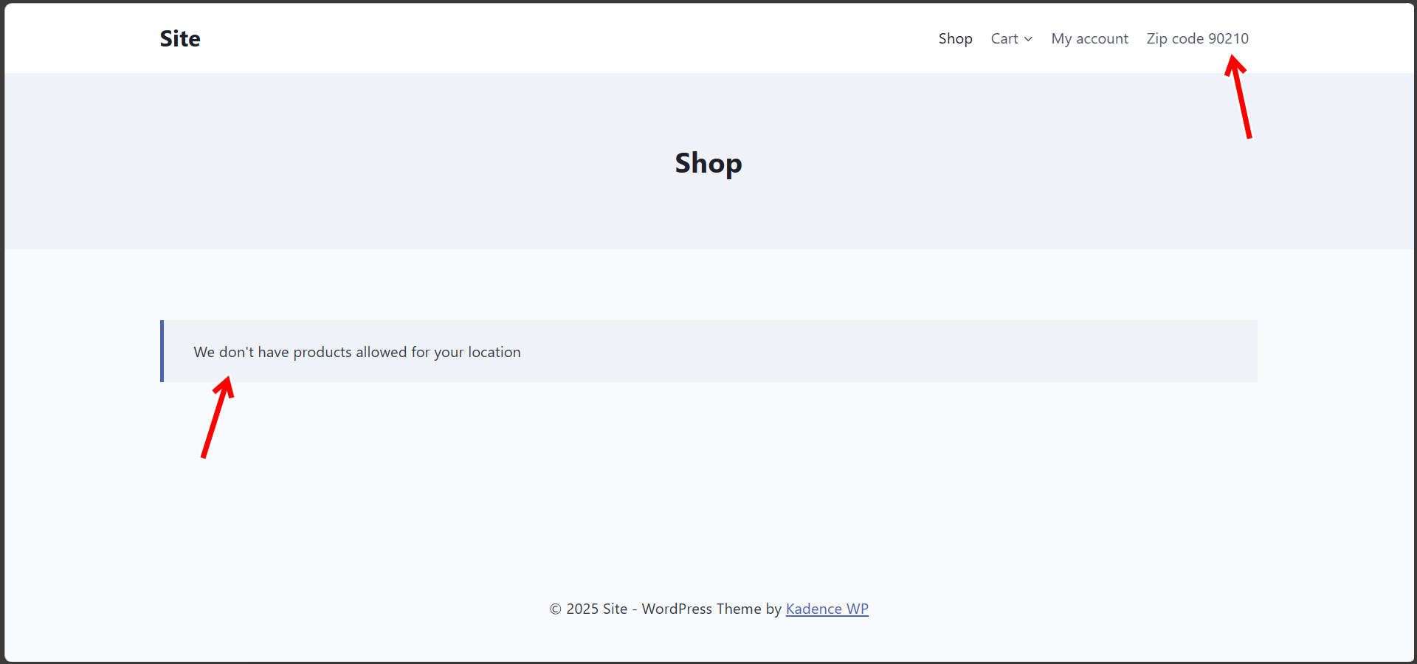Screen dimensions: 1417x664
Task: Click the copyright © symbol in footer
Action: 555,609
